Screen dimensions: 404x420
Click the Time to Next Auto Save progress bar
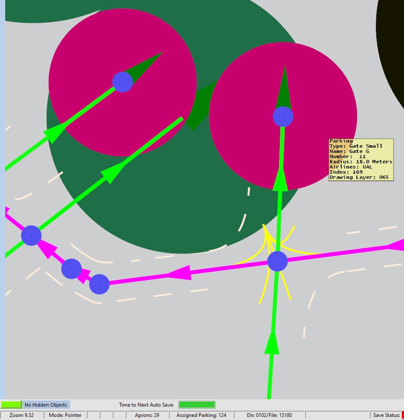click(x=197, y=404)
